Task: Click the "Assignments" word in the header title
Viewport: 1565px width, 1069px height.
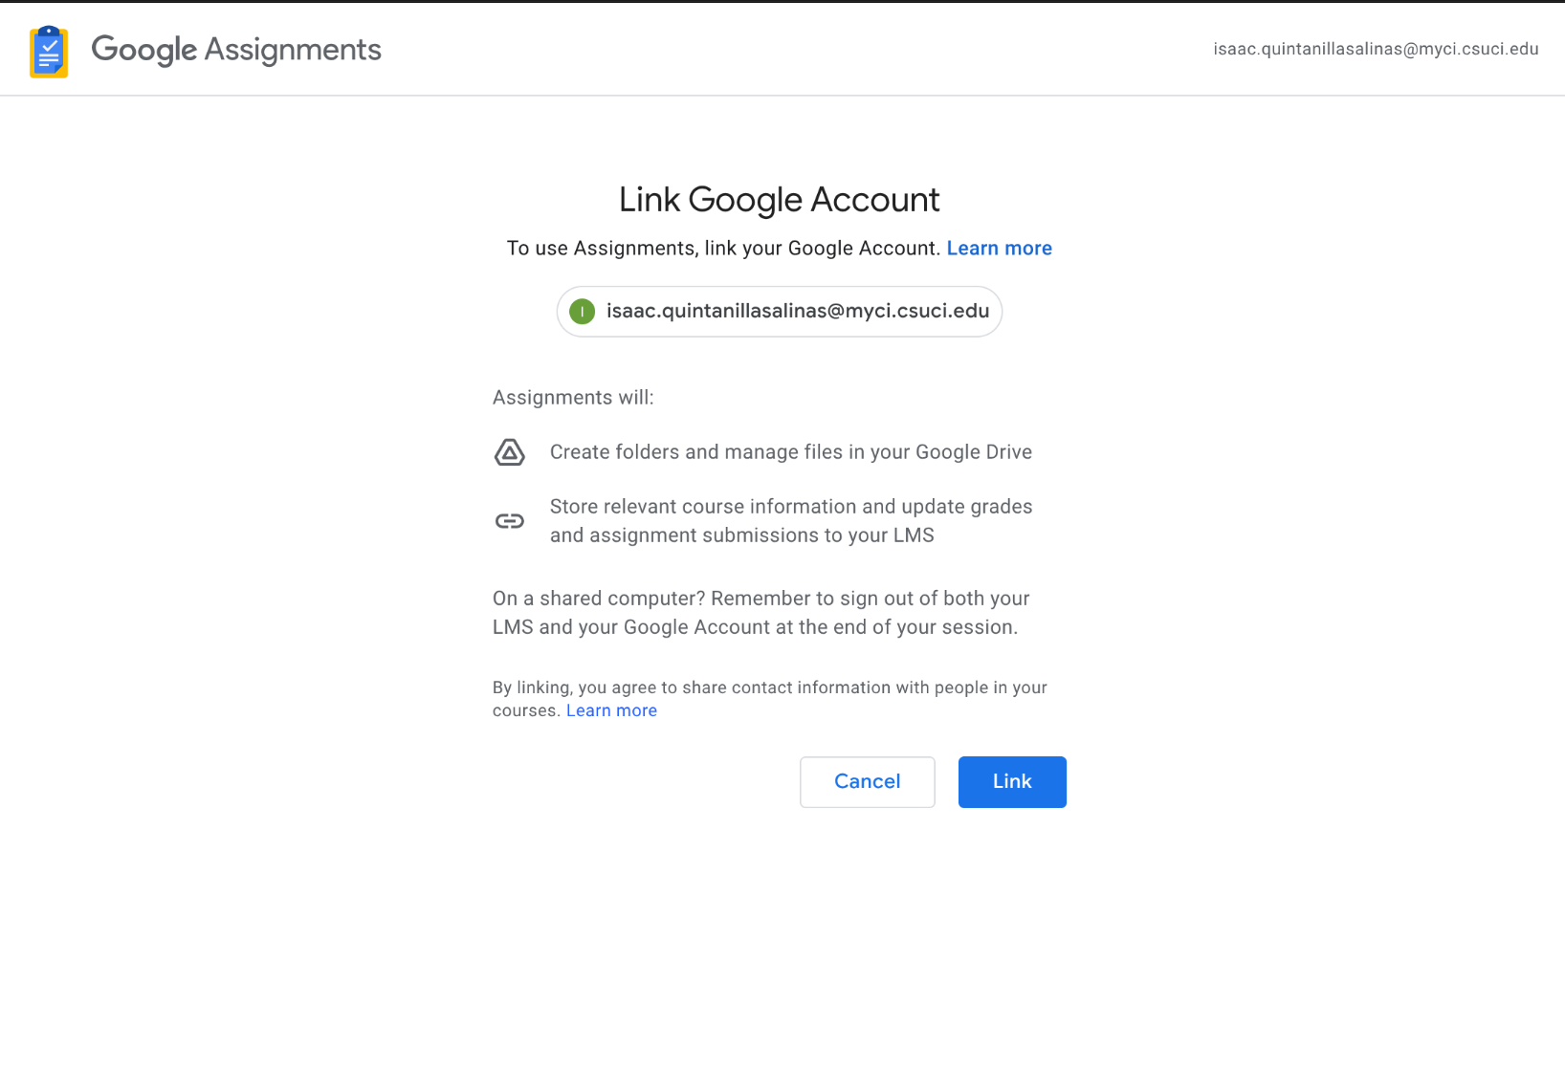Action: 293,50
